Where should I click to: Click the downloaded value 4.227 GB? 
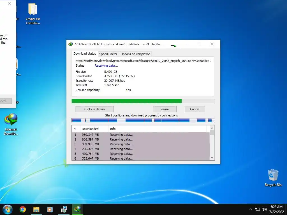click(119, 76)
